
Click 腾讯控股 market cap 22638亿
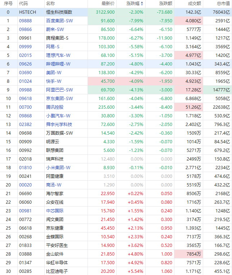coord(221,107)
